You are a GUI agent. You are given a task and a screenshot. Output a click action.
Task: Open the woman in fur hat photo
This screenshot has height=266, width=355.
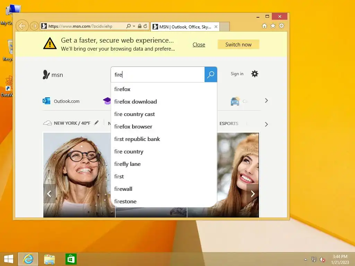point(238,175)
